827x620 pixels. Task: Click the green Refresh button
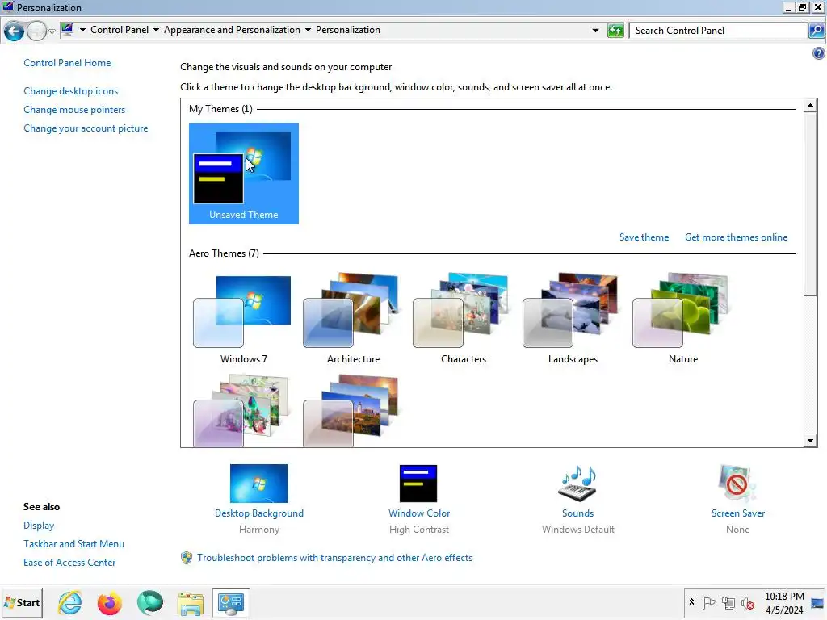[x=615, y=31]
